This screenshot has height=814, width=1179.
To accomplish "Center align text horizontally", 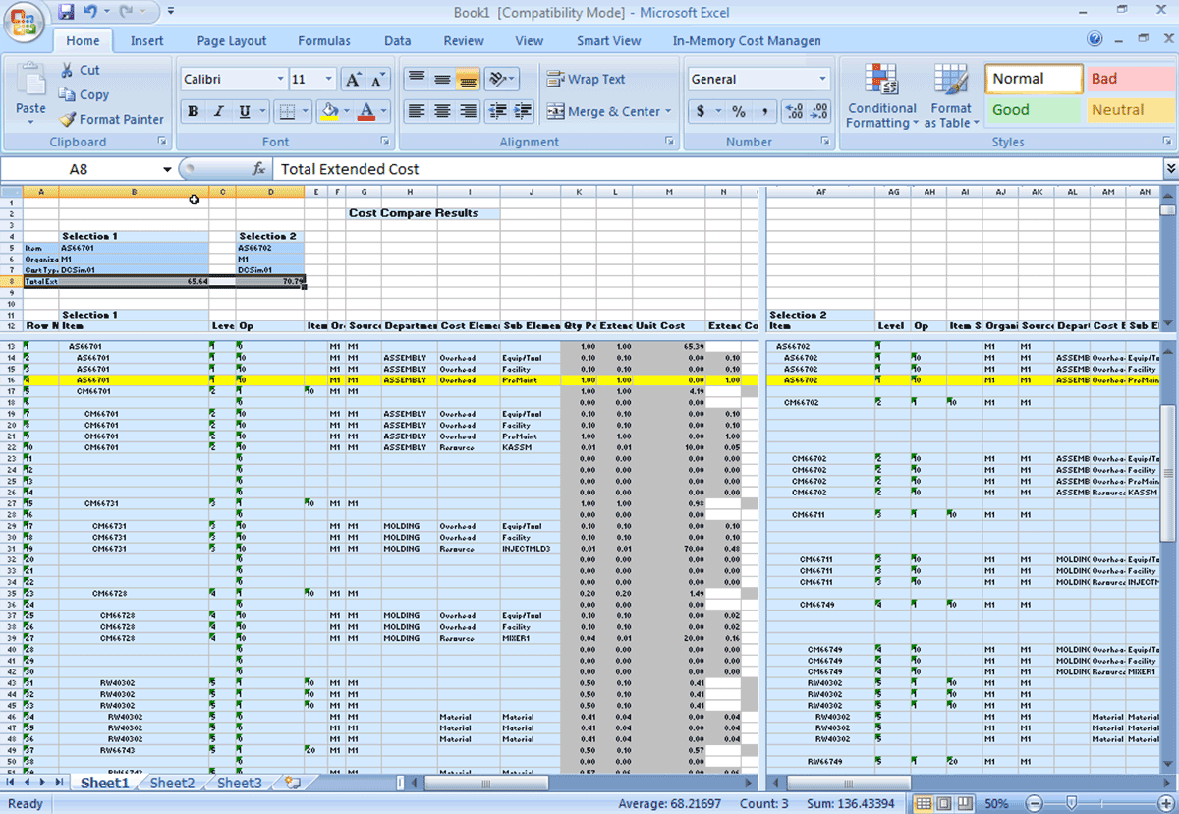I will [x=442, y=111].
